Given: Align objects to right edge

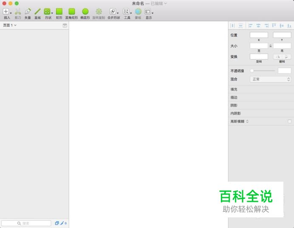Looking at the screenshot, I should coord(266,26).
